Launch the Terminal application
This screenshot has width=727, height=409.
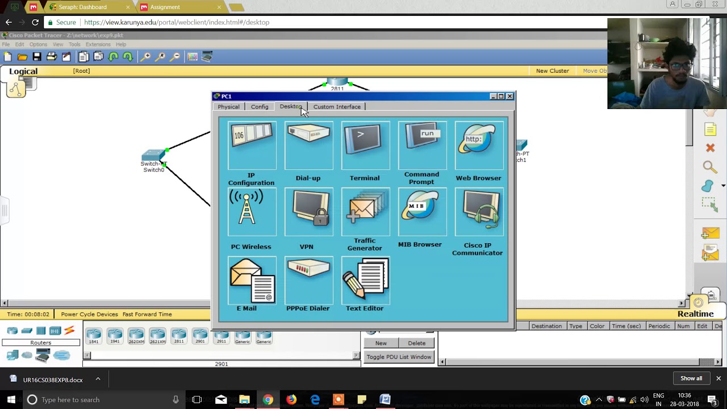(x=365, y=145)
